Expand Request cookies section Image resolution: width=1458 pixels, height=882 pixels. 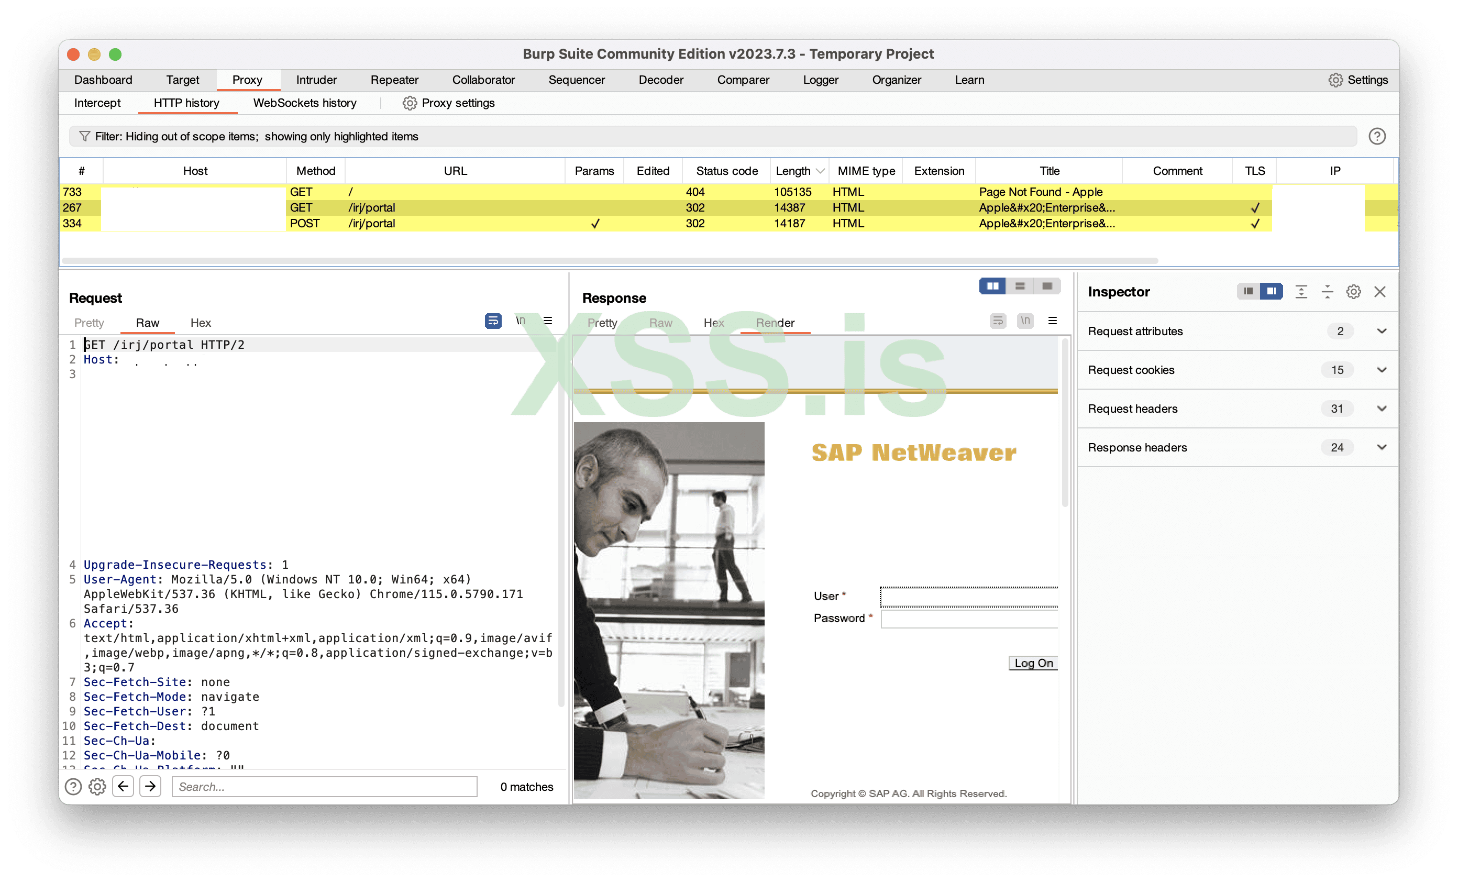tap(1381, 370)
